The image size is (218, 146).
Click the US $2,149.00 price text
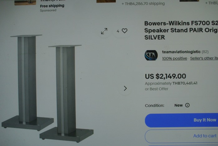pos(165,76)
